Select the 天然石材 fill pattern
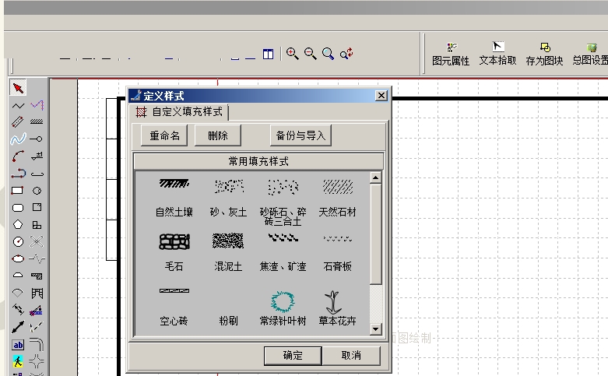This screenshot has width=608, height=376. pyautogui.click(x=337, y=198)
